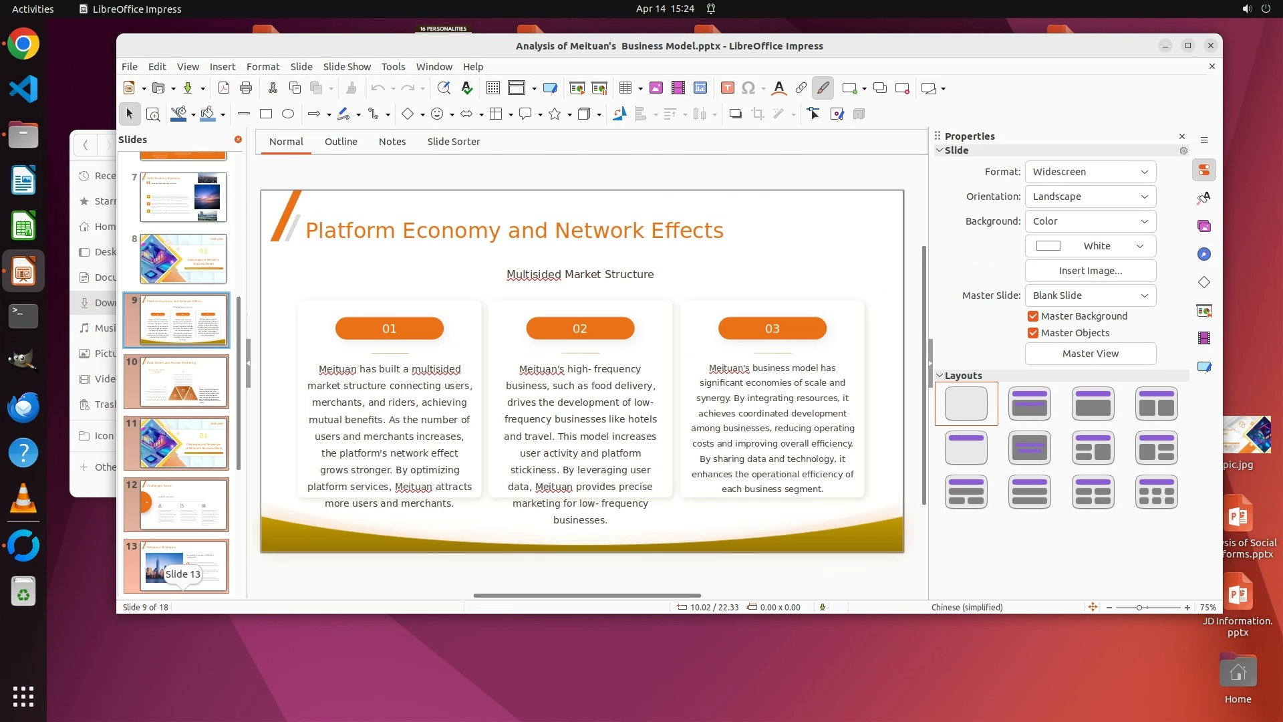Open the White background color picker
The width and height of the screenshot is (1283, 722).
[x=1090, y=246]
